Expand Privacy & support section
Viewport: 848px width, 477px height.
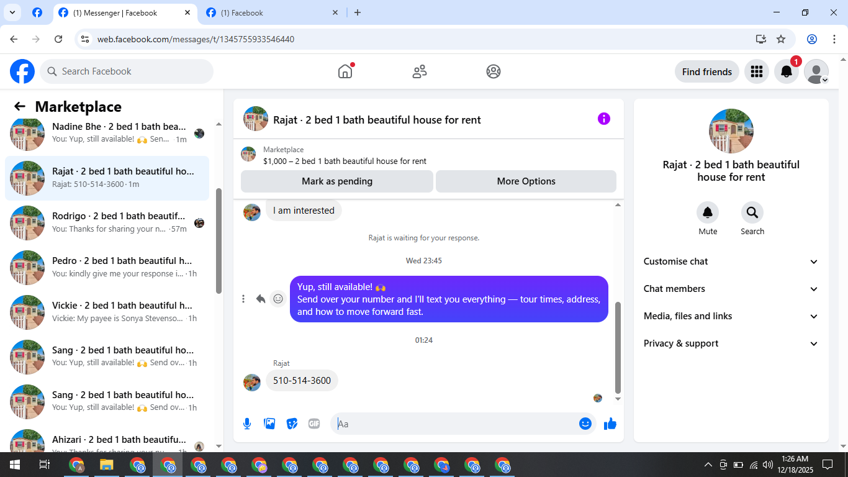pos(731,343)
